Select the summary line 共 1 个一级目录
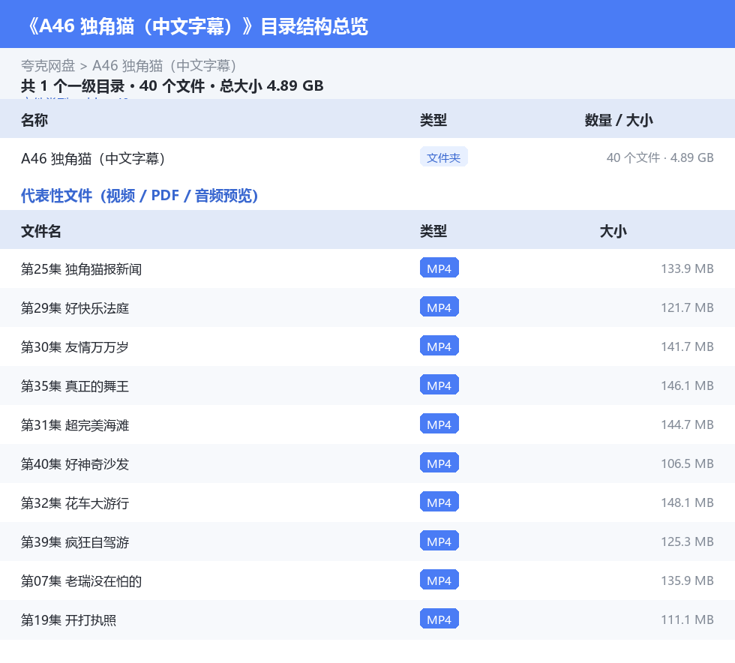735x663 pixels. pyautogui.click(x=73, y=85)
